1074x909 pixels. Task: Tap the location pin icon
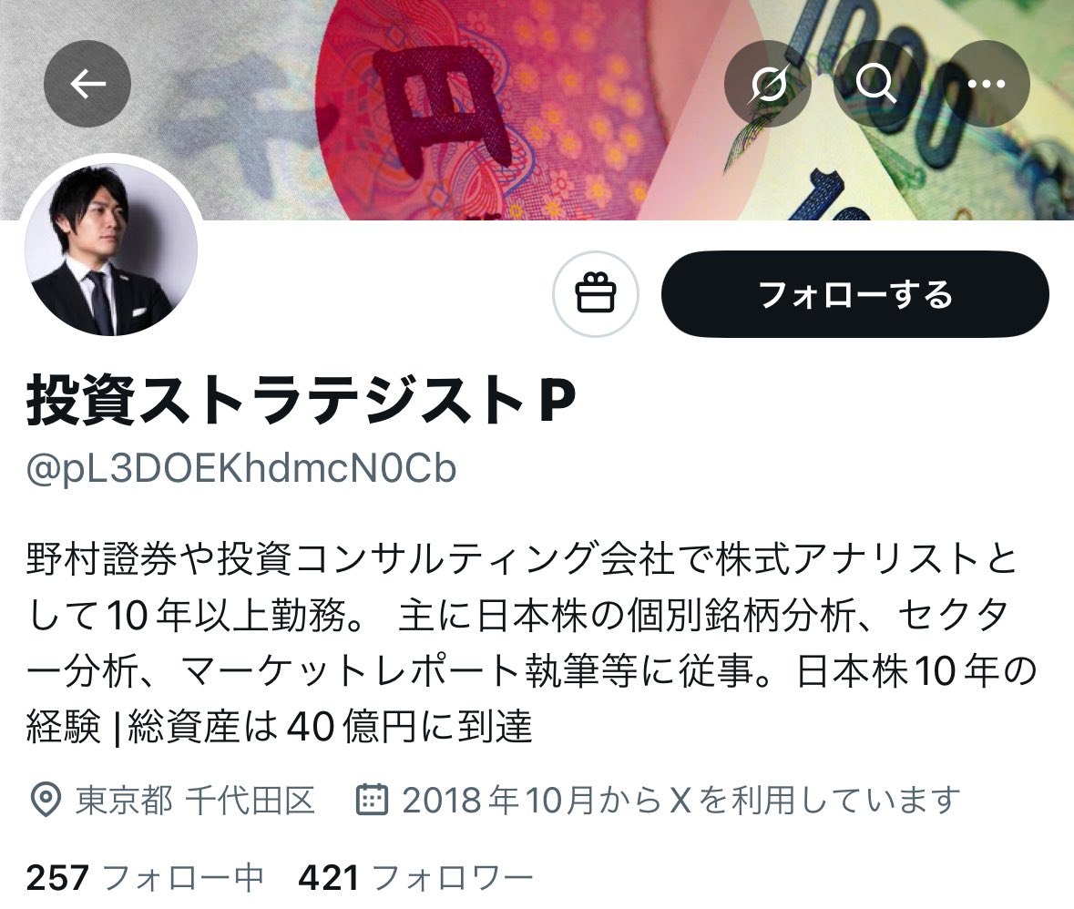(x=46, y=800)
